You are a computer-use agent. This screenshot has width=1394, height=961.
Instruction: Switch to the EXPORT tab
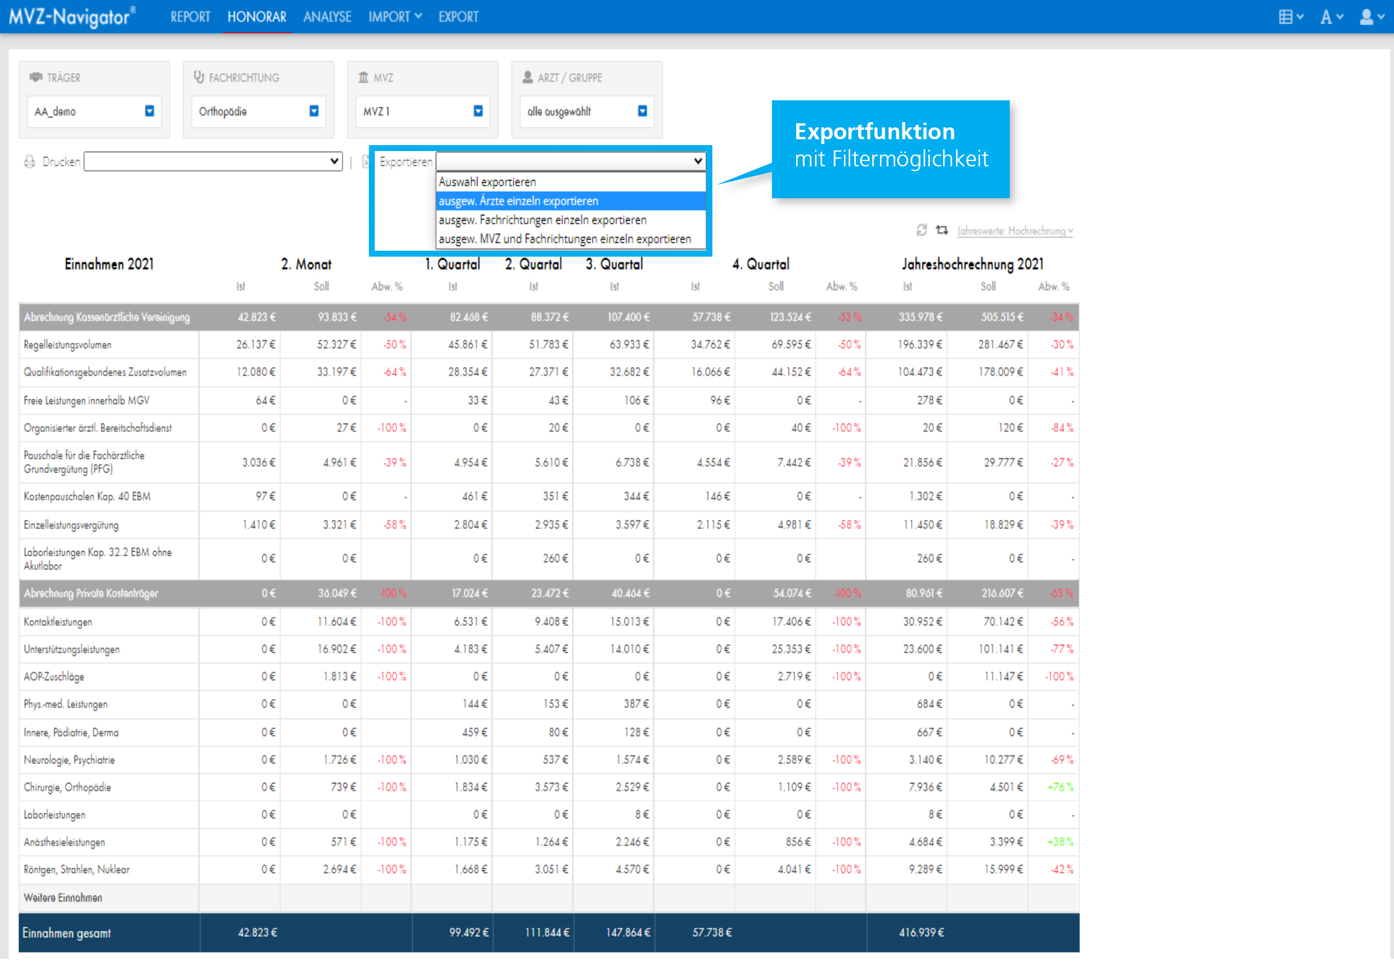459,17
